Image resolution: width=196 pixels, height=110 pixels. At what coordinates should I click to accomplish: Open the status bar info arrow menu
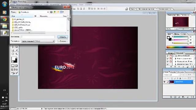click(x=42, y=109)
